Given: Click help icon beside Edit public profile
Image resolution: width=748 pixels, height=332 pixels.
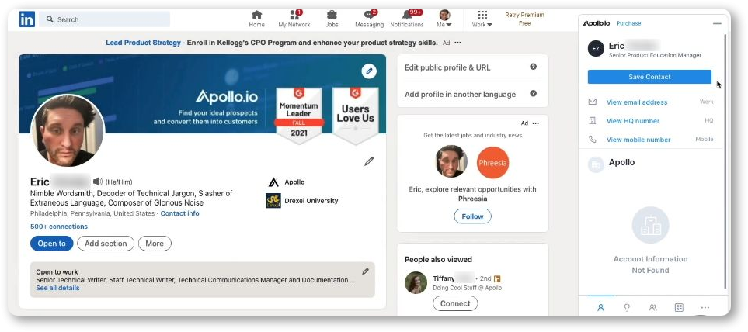Looking at the screenshot, I should (x=534, y=67).
